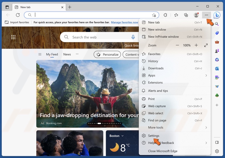The height and width of the screenshot is (158, 225).
Task: Click Manage favorites now link
Action: tap(124, 22)
